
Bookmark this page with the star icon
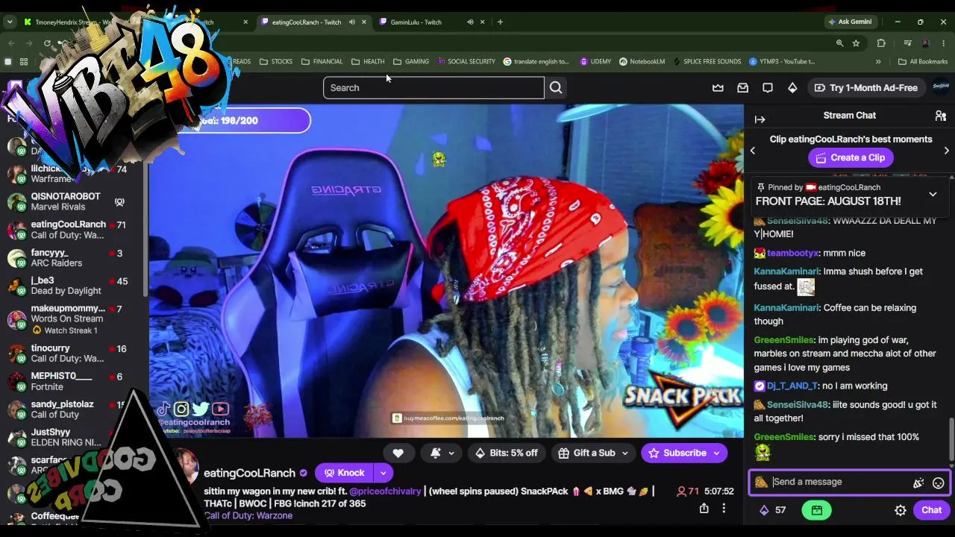coord(856,43)
